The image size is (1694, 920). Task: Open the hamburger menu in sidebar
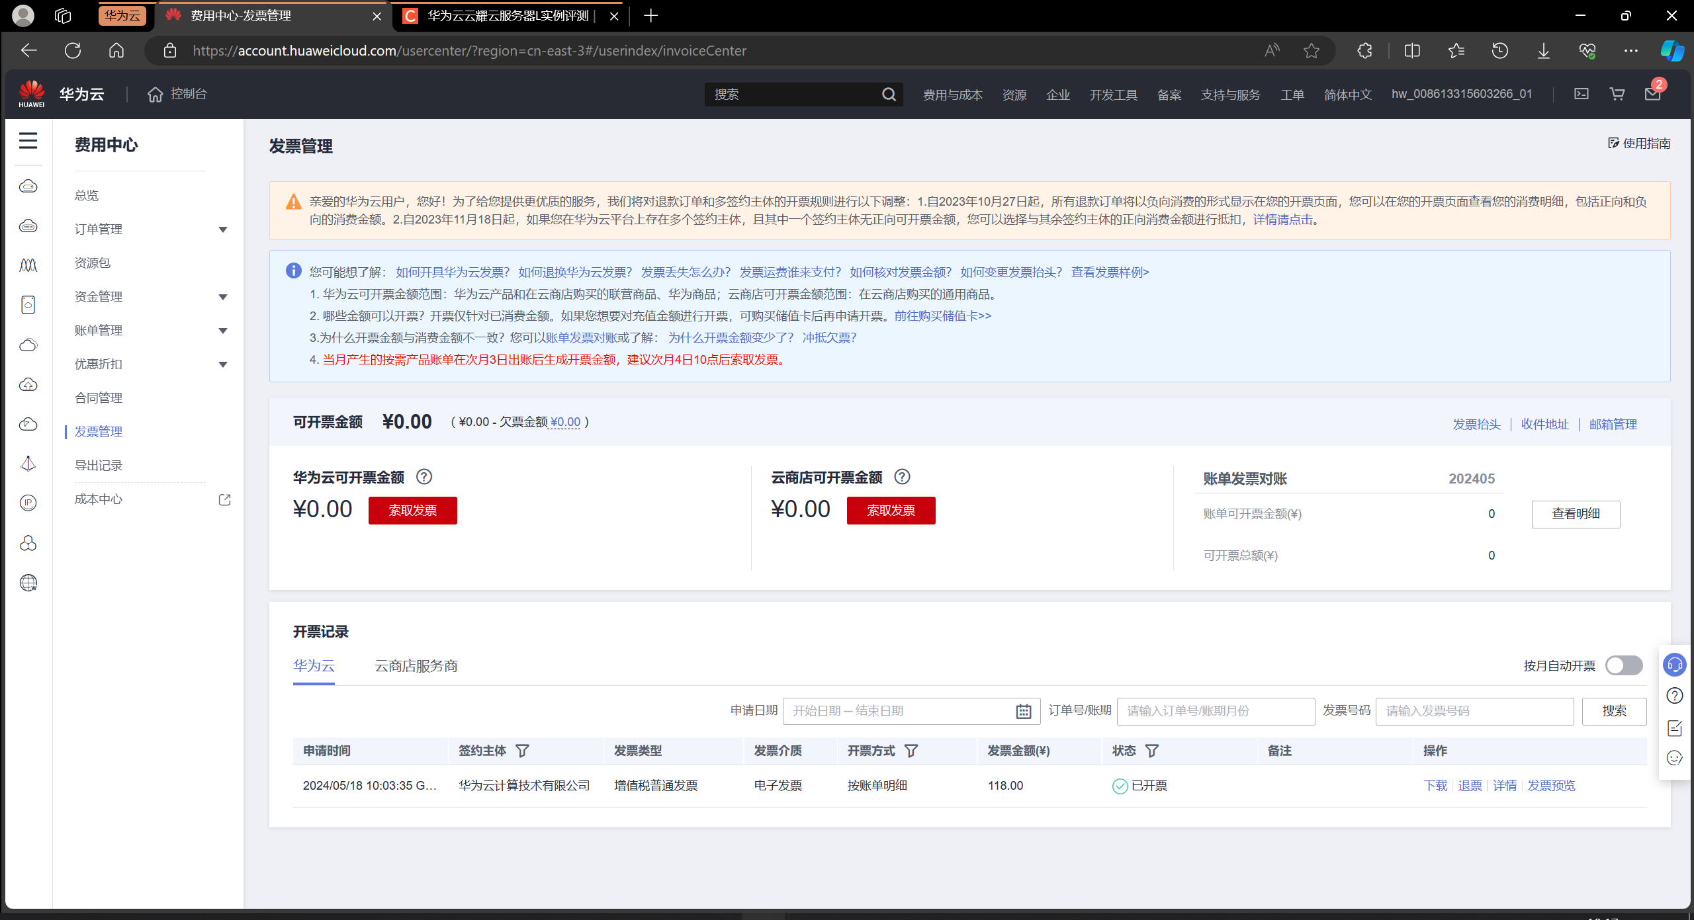(28, 140)
